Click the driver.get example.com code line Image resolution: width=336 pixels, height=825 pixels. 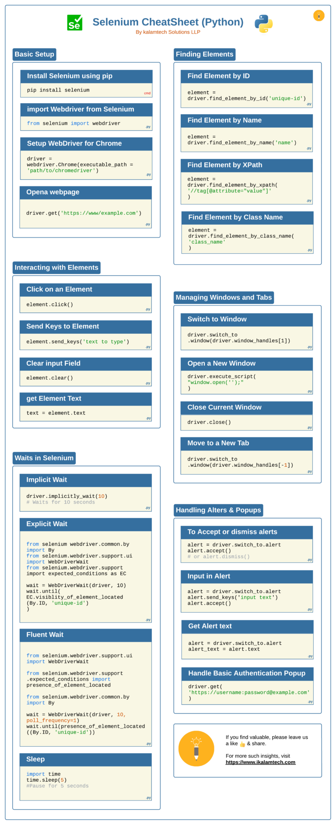(x=84, y=213)
